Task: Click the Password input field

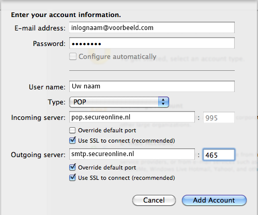Action: (x=152, y=43)
